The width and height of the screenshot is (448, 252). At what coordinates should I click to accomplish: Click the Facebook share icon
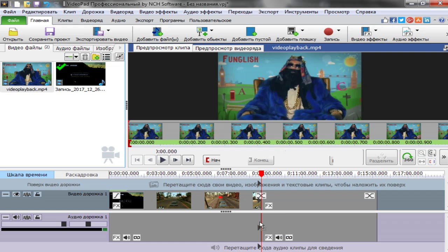click(x=393, y=20)
